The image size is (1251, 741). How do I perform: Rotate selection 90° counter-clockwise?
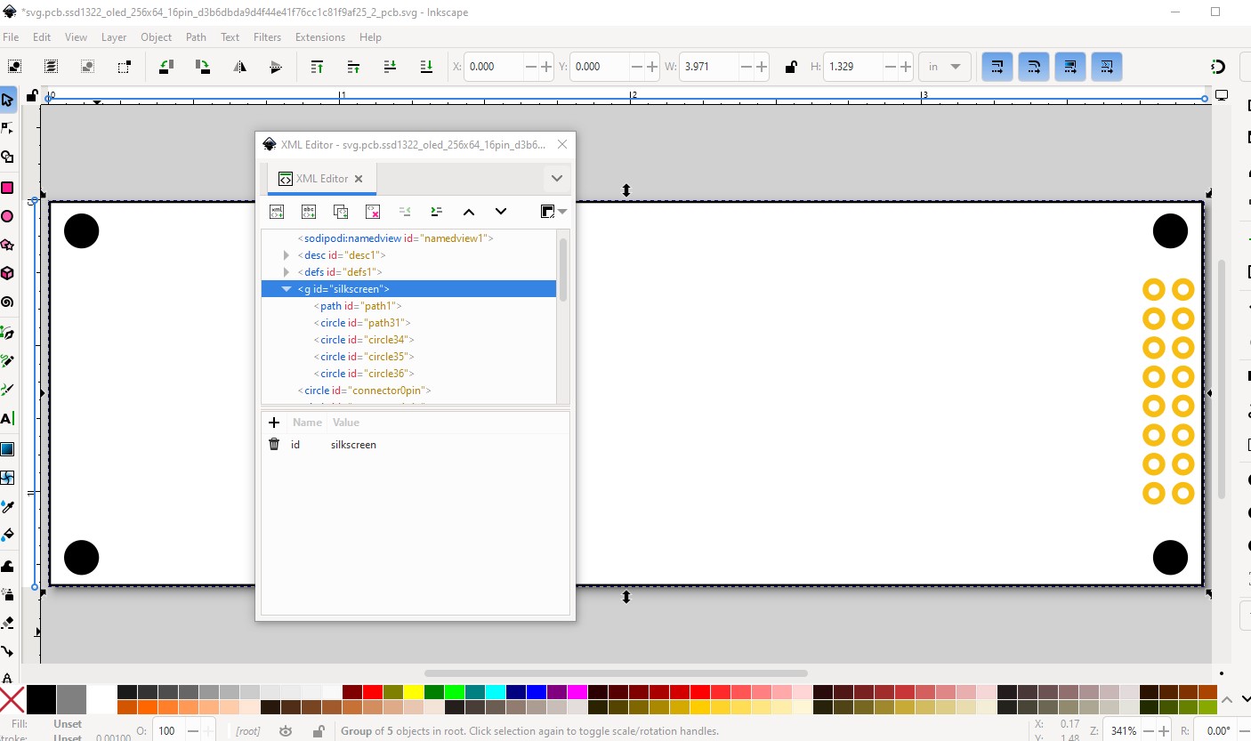pos(165,67)
